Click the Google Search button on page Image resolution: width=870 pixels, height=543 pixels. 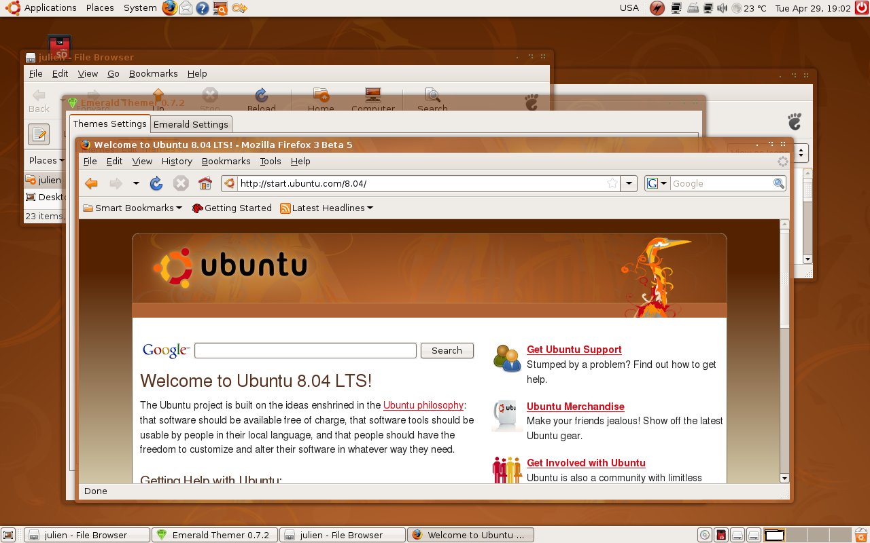coord(447,350)
